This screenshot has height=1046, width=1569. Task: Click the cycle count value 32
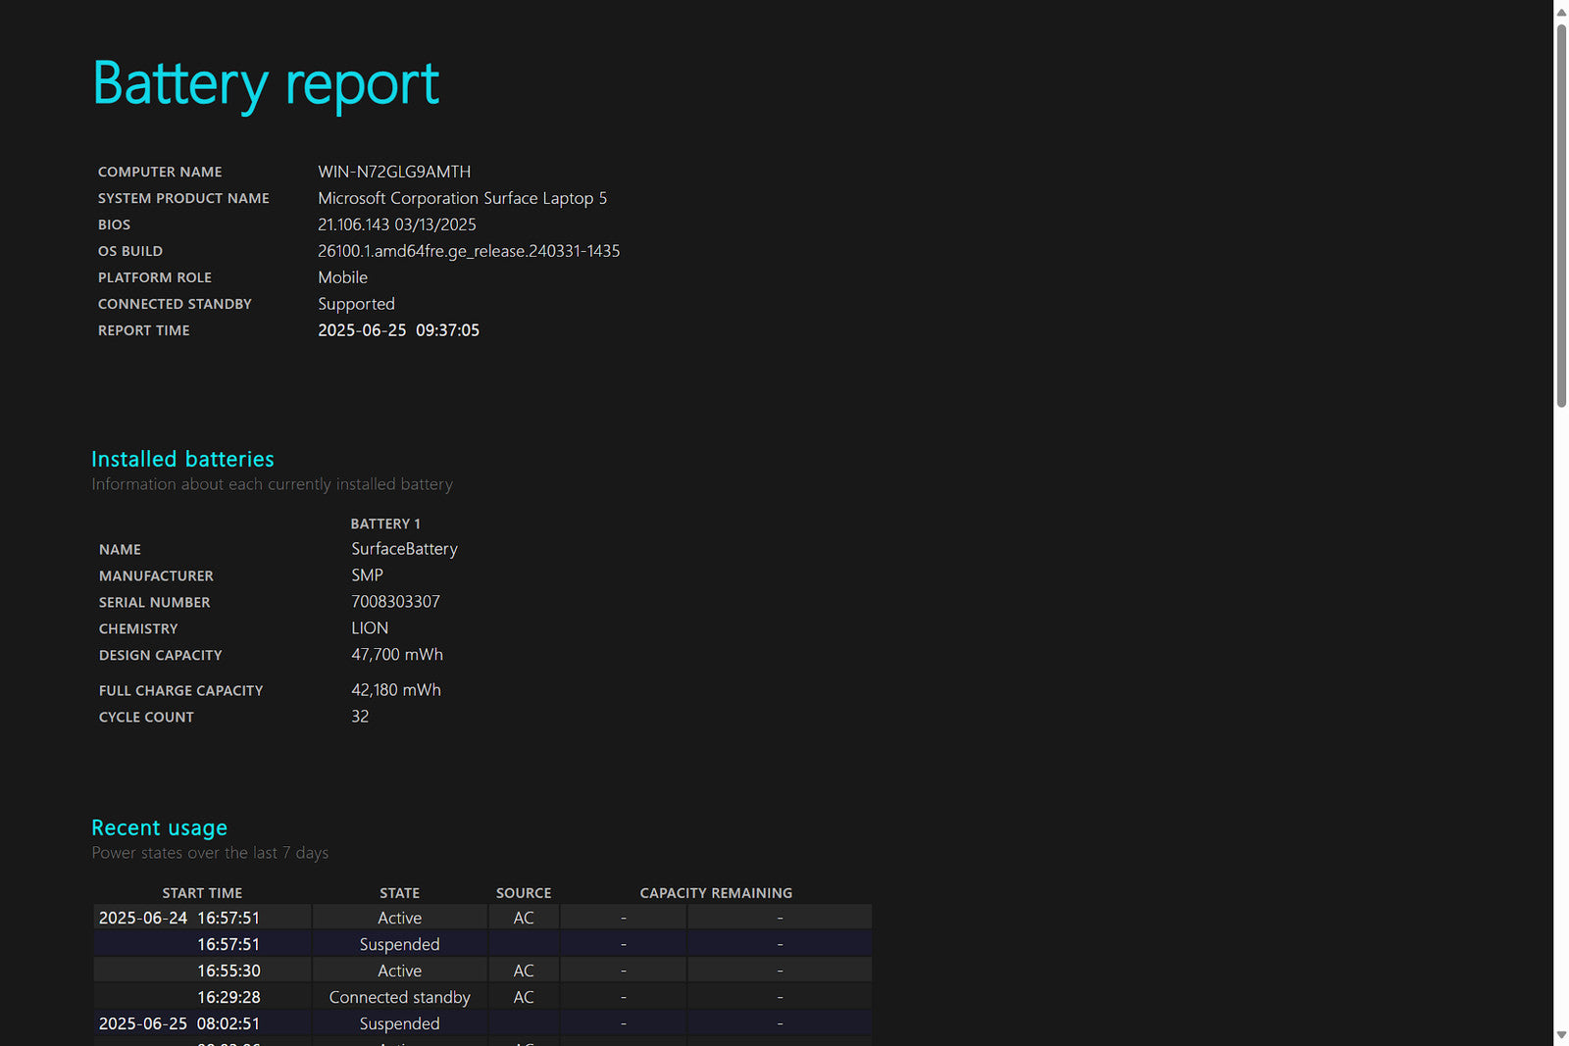pyautogui.click(x=360, y=717)
